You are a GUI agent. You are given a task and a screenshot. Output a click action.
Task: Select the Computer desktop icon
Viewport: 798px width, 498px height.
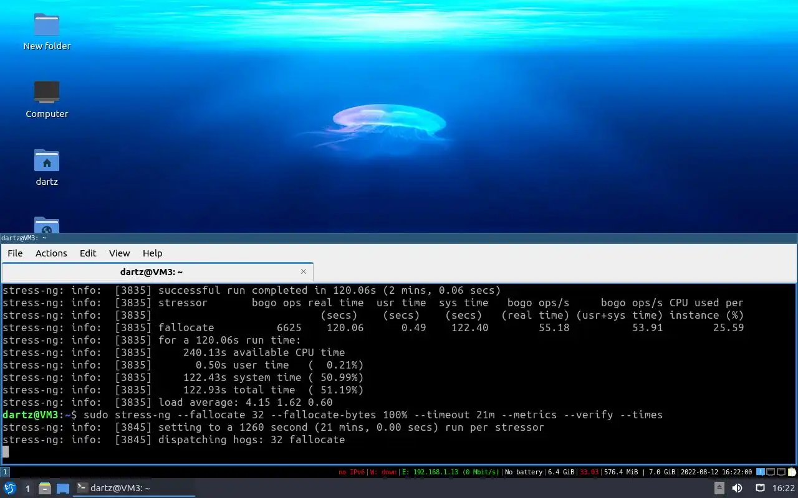point(47,100)
